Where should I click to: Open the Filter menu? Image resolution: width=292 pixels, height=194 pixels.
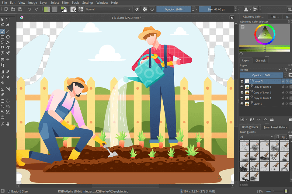pyautogui.click(x=65, y=3)
